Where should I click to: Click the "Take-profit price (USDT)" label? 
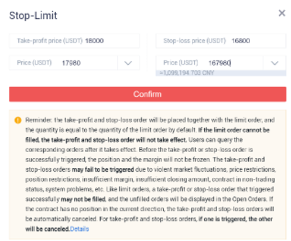coord(50,41)
